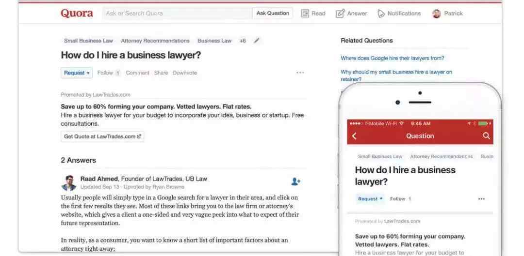Click the Downvote action
The height and width of the screenshot is (256, 524).
185,73
